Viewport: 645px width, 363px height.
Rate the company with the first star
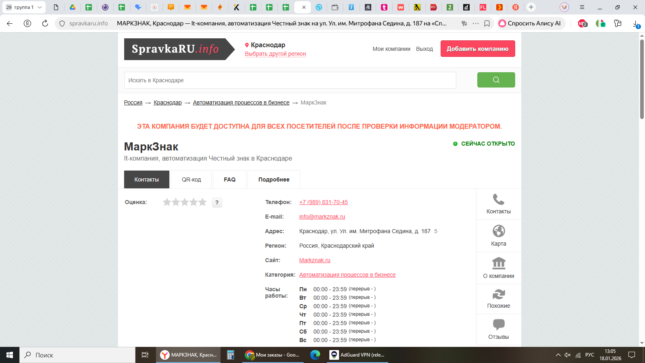click(167, 202)
